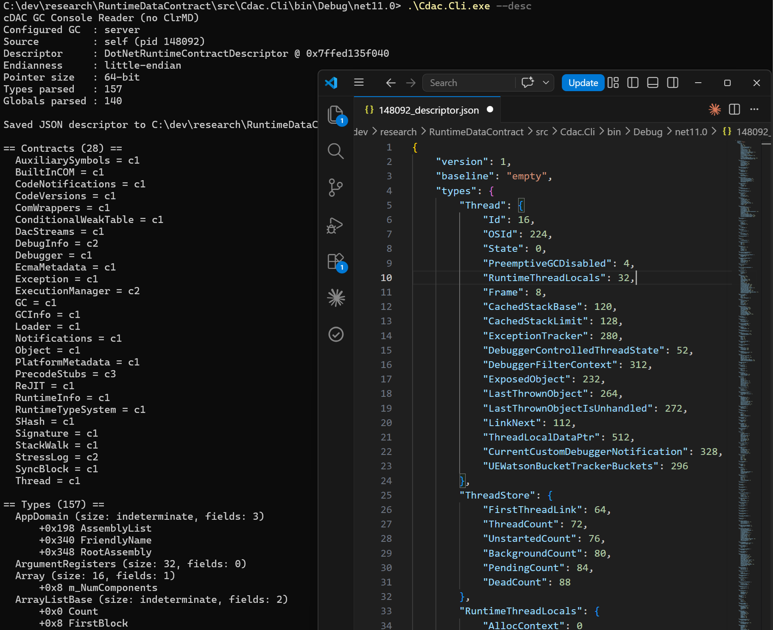Click the unsaved dot on descriptor tab
Viewport: 773px width, 630px height.
(490, 109)
